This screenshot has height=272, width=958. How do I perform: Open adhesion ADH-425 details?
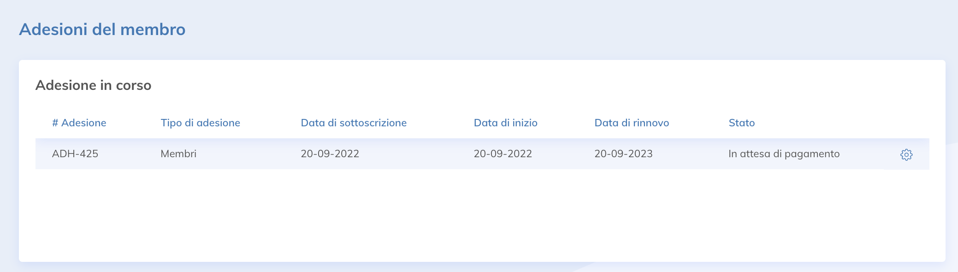tap(76, 154)
